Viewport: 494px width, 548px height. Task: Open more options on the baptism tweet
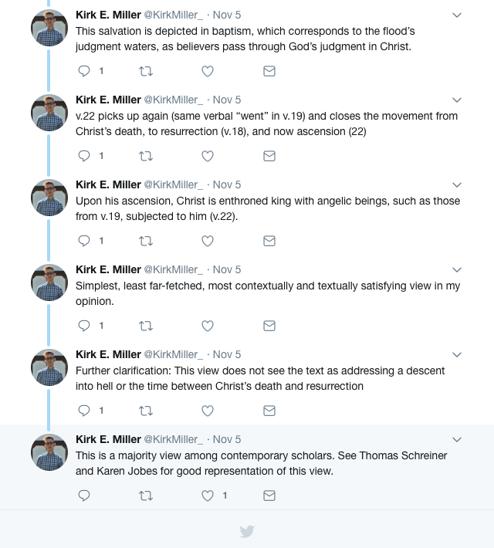pos(457,15)
